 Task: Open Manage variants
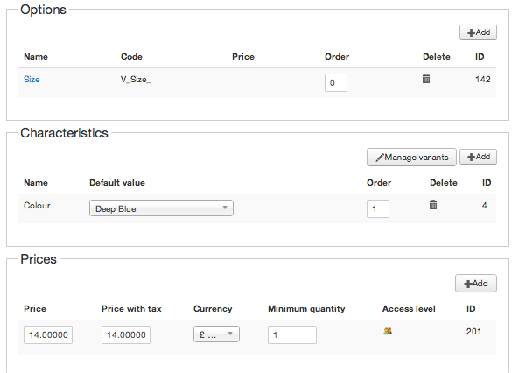[x=411, y=157]
